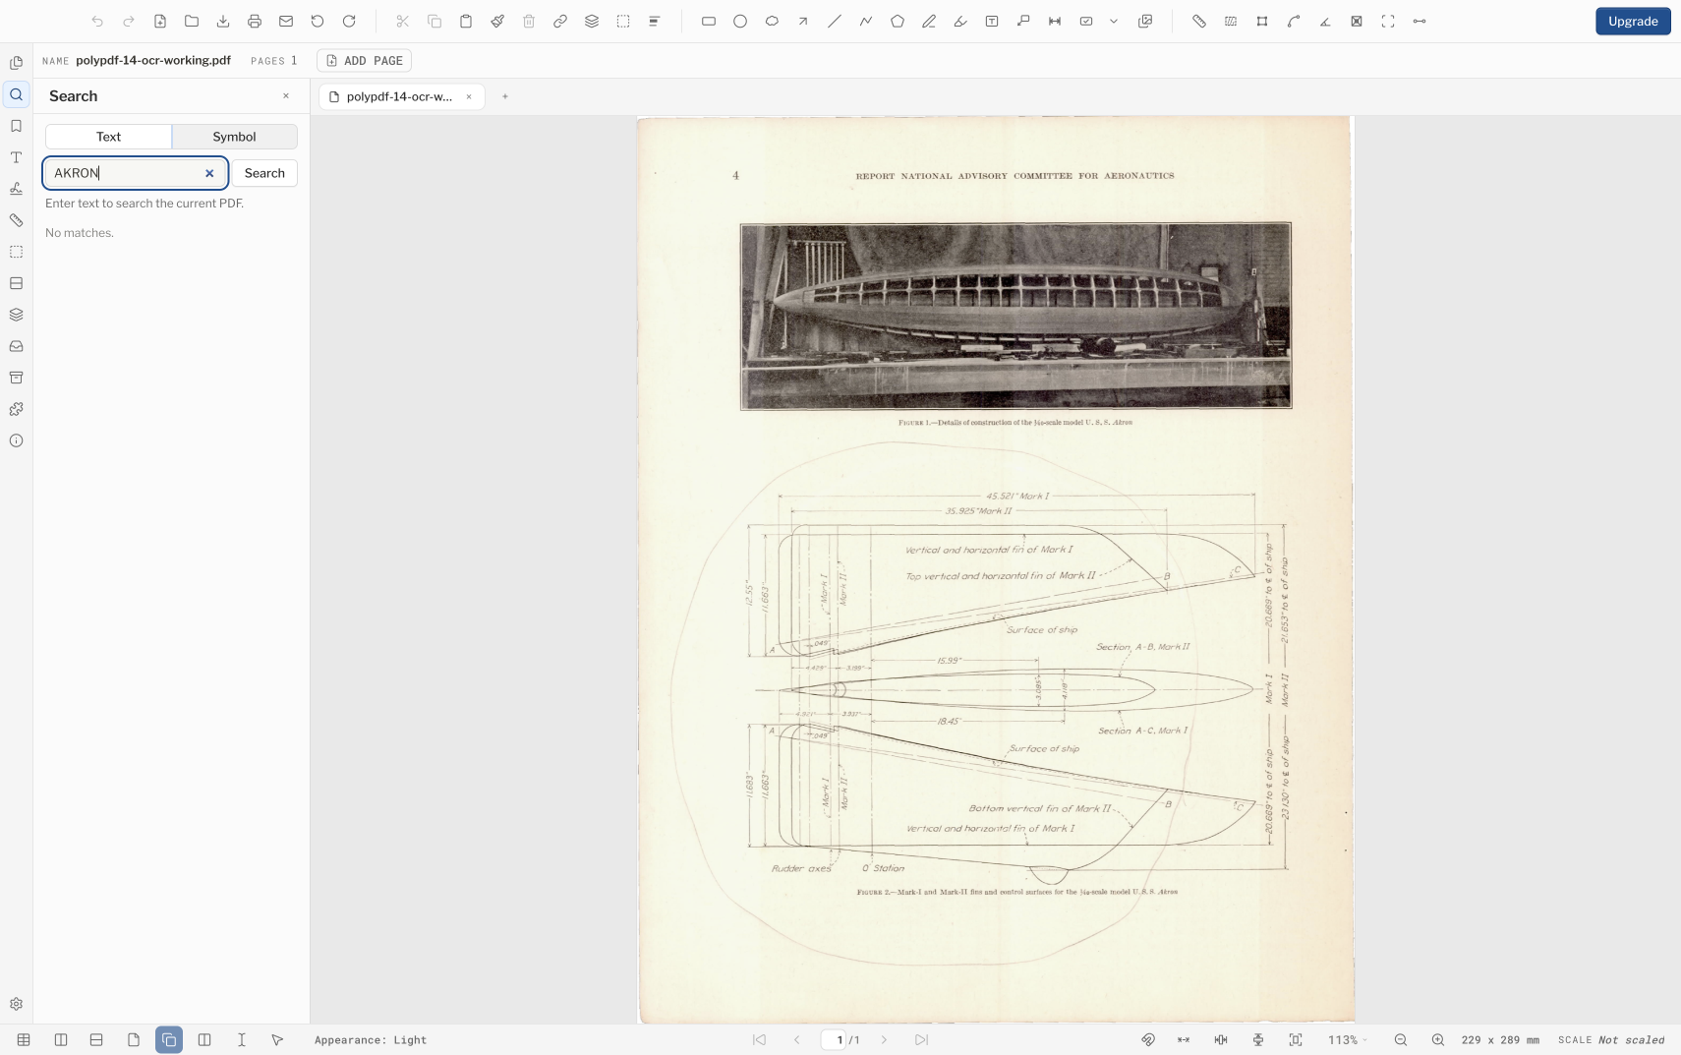
Task: Select the polypdf-14-ocr-w... document tab
Action: tap(399, 96)
